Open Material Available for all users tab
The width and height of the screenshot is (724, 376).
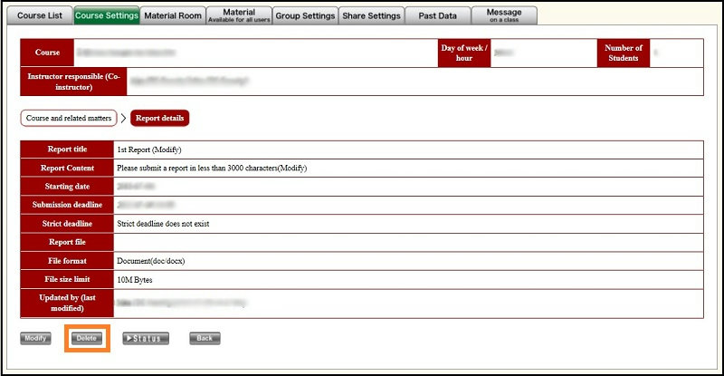coord(238,15)
